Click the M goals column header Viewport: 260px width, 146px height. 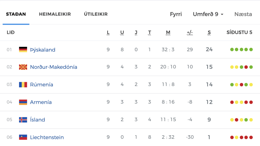(x=168, y=33)
